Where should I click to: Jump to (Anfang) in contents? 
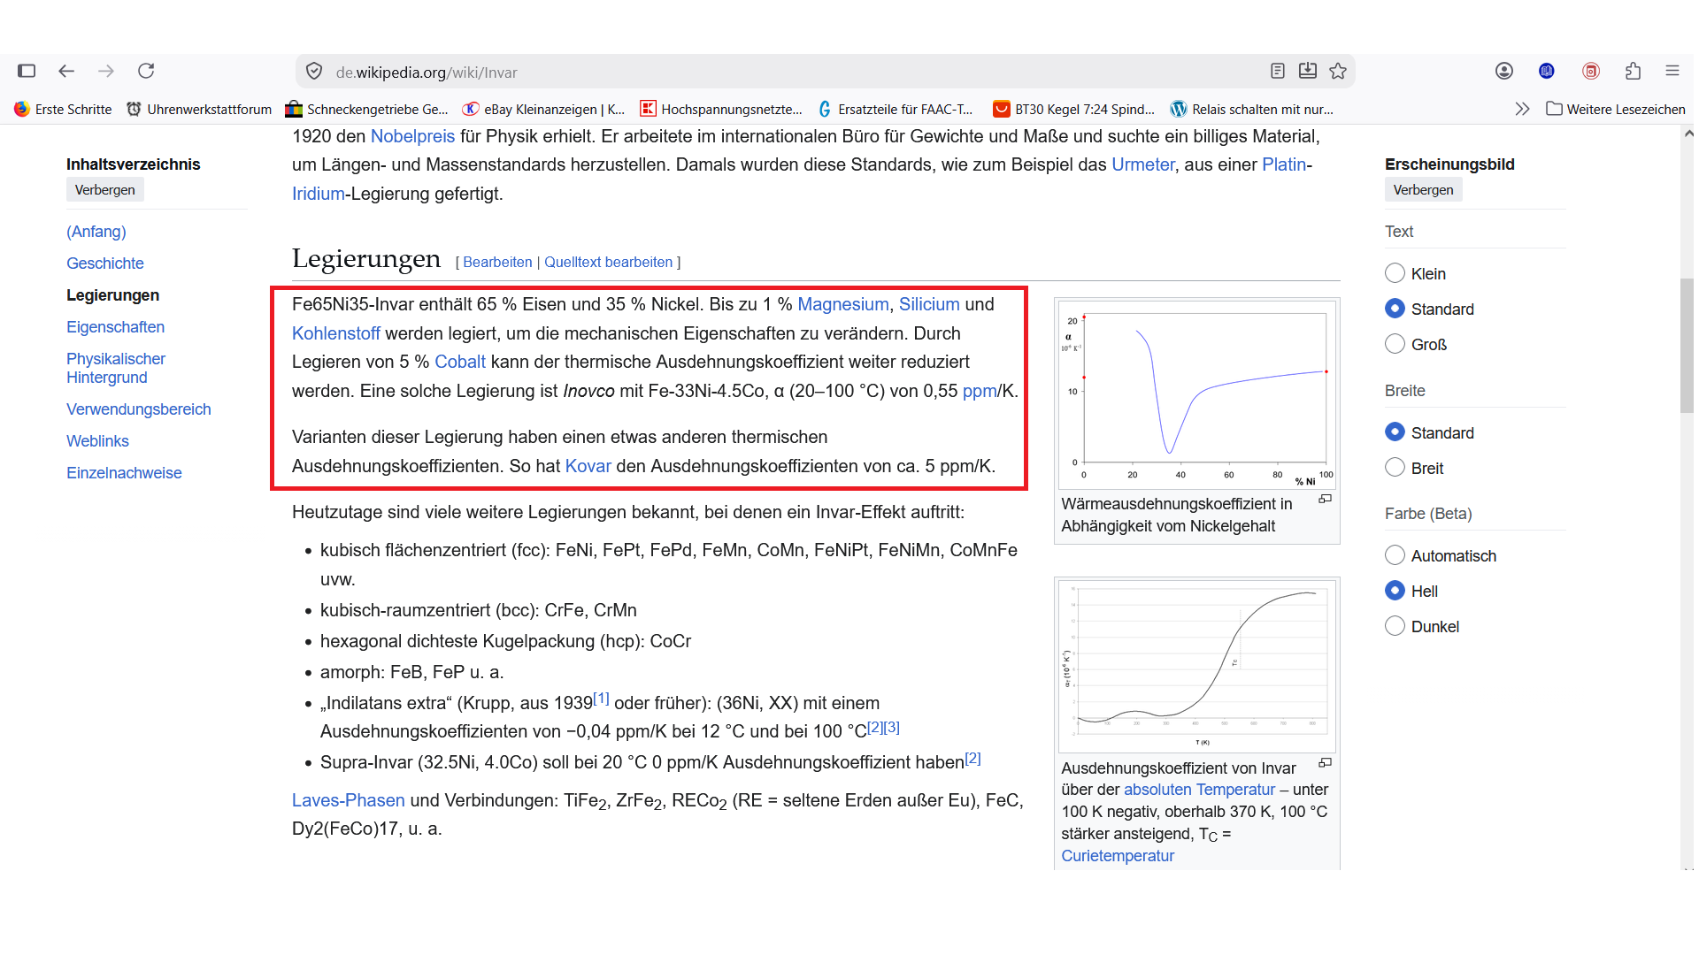point(96,232)
